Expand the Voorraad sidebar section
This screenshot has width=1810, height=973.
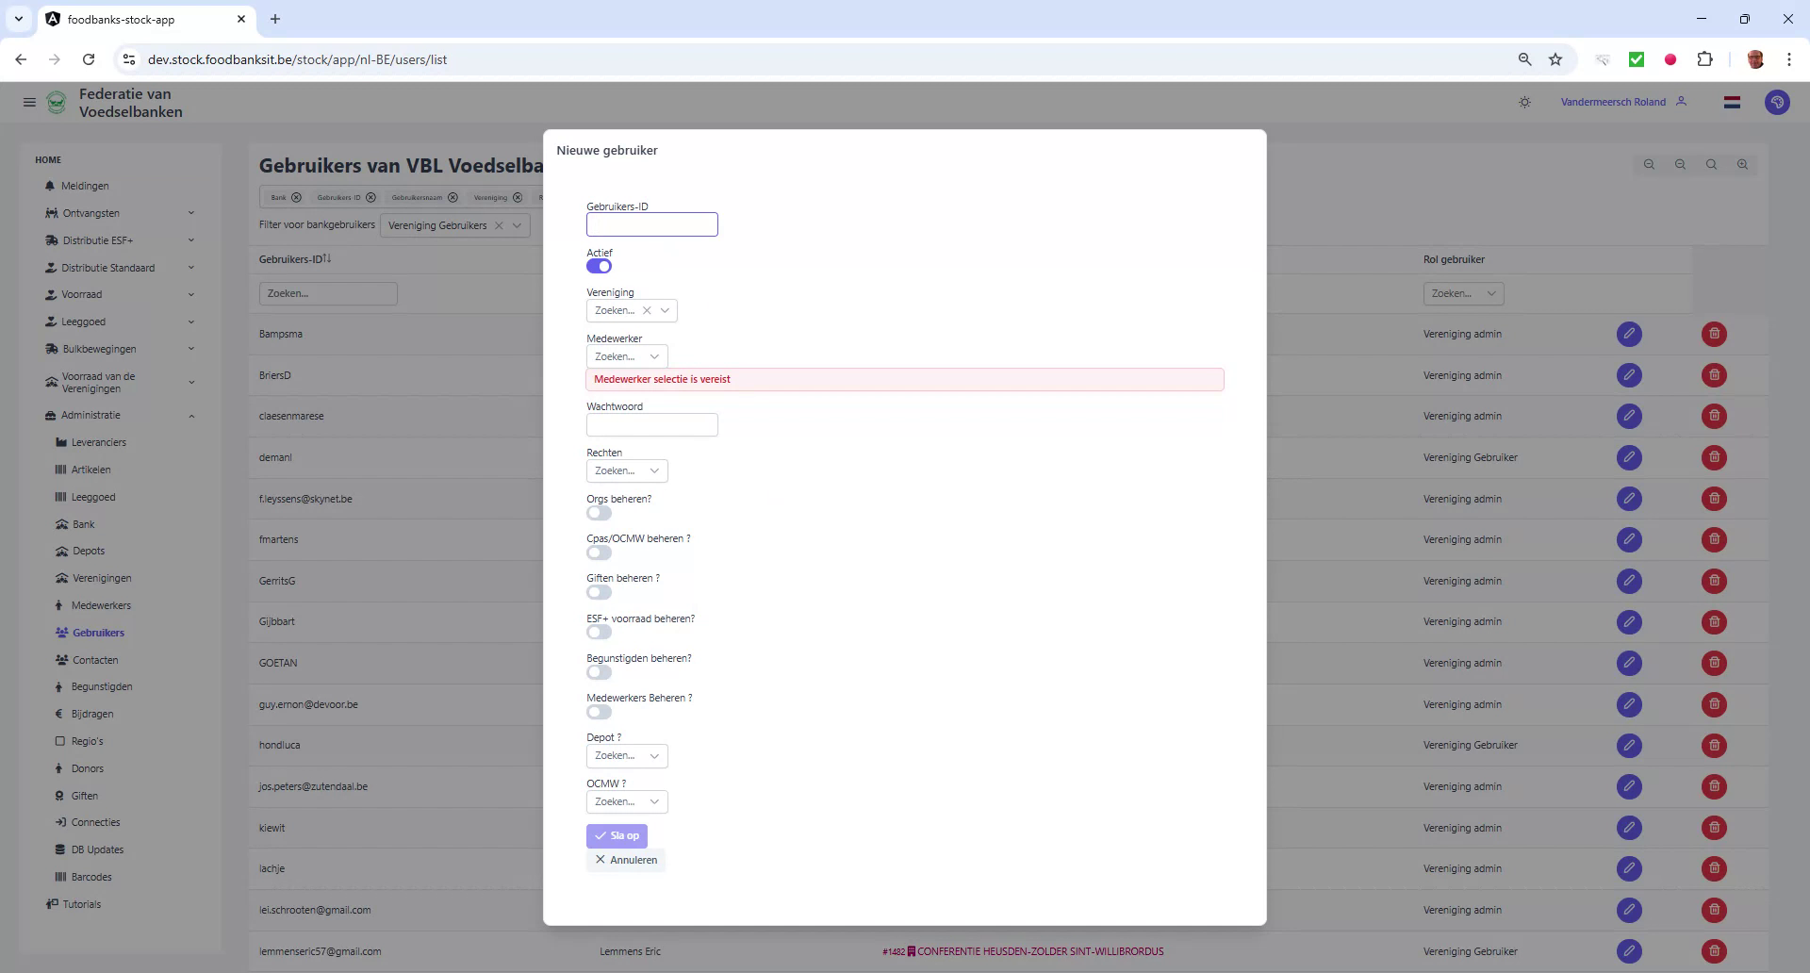(x=82, y=294)
